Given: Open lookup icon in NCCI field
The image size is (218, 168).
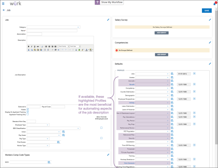Looking at the screenshot, I should point(49,162).
